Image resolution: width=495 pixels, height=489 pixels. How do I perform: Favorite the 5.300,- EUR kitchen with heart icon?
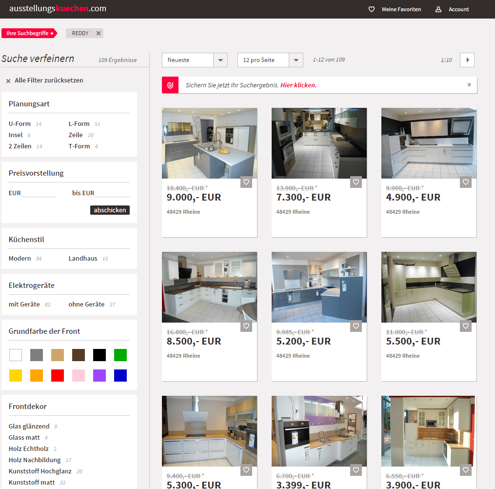tap(246, 470)
